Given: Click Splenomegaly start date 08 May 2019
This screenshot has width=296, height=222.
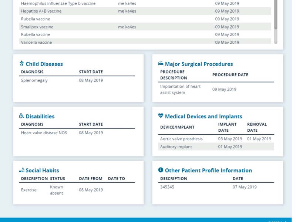Looking at the screenshot, I should [91, 80].
